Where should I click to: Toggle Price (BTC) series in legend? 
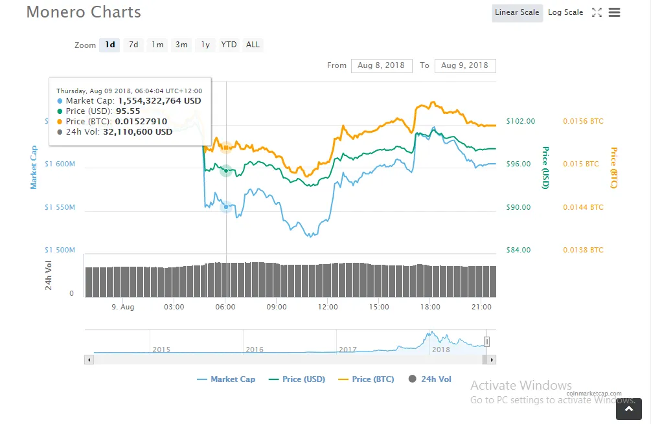[366, 379]
